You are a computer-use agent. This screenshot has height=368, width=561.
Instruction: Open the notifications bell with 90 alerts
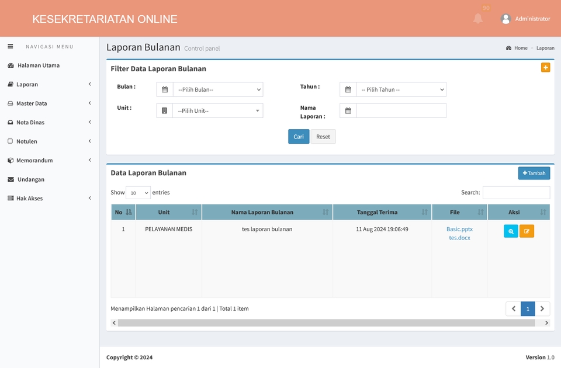tap(478, 18)
